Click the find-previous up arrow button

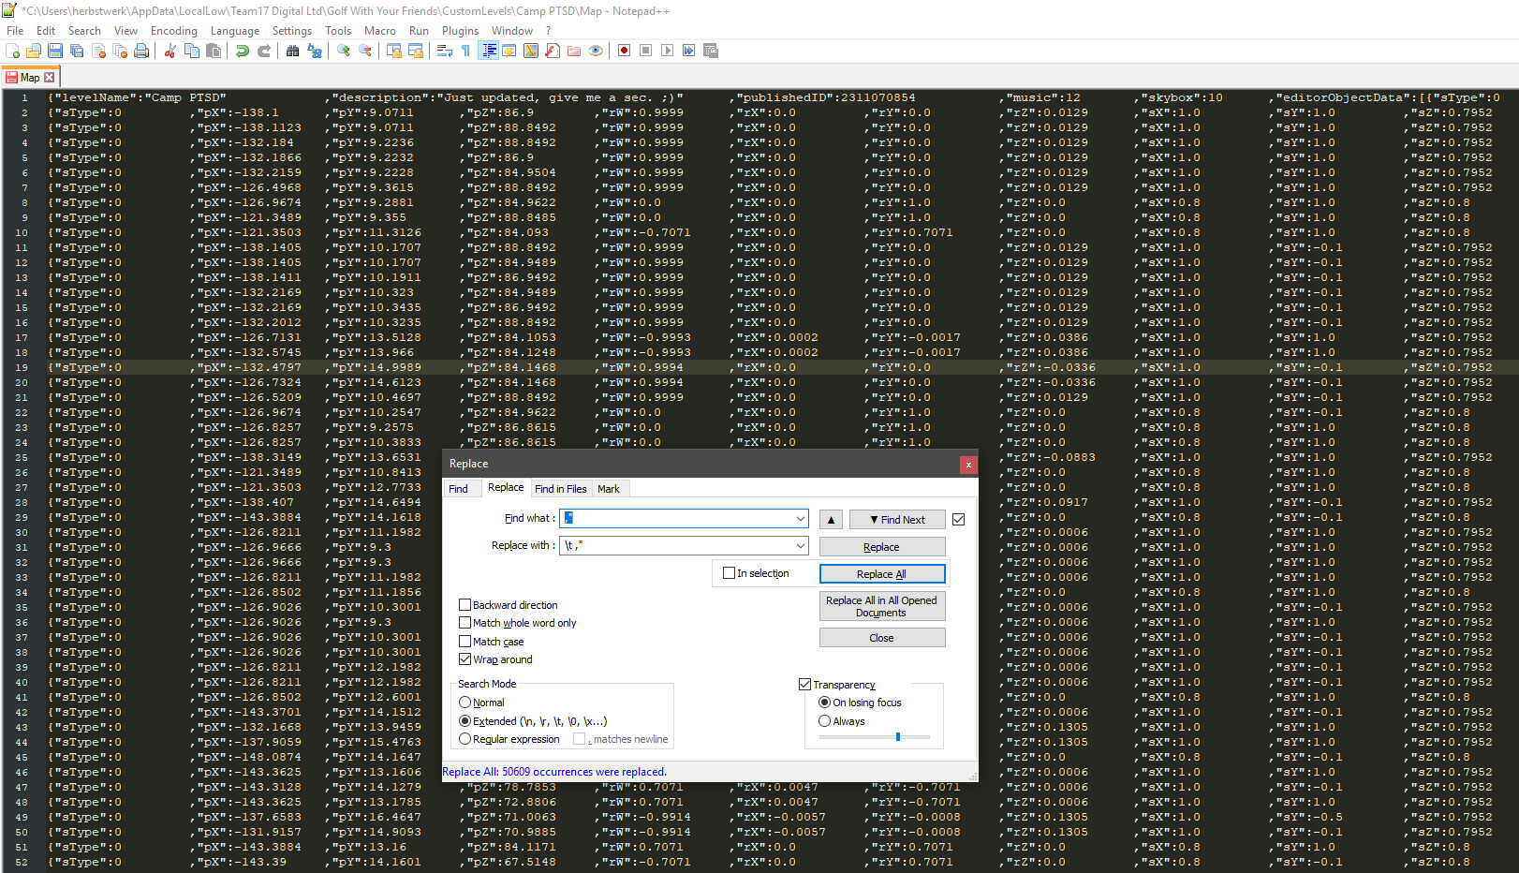[x=831, y=520]
